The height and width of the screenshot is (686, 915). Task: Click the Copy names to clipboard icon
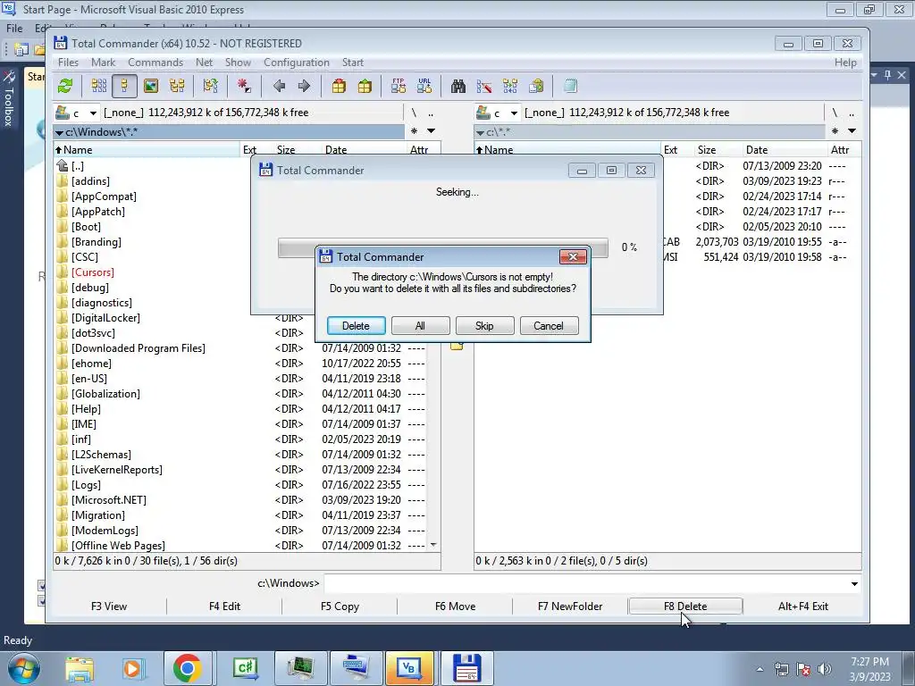[x=536, y=87]
